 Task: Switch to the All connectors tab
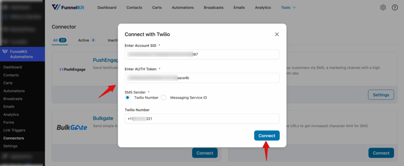coord(60,41)
